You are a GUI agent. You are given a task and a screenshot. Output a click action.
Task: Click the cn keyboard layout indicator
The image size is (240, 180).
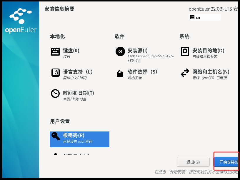[205, 17]
